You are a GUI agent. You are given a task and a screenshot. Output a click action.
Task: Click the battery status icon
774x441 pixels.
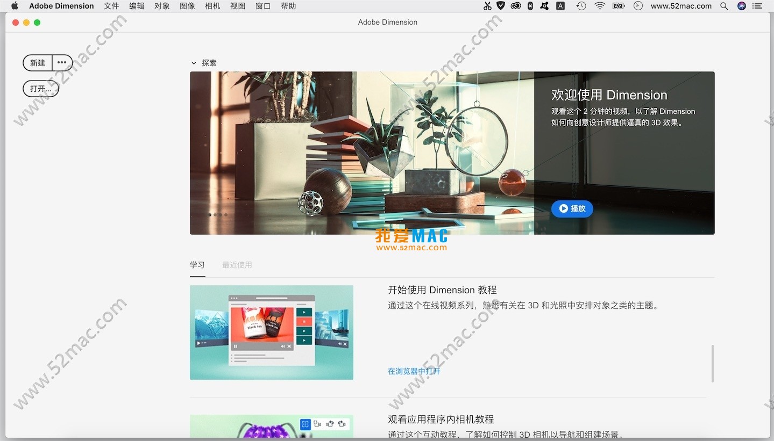pyautogui.click(x=619, y=6)
